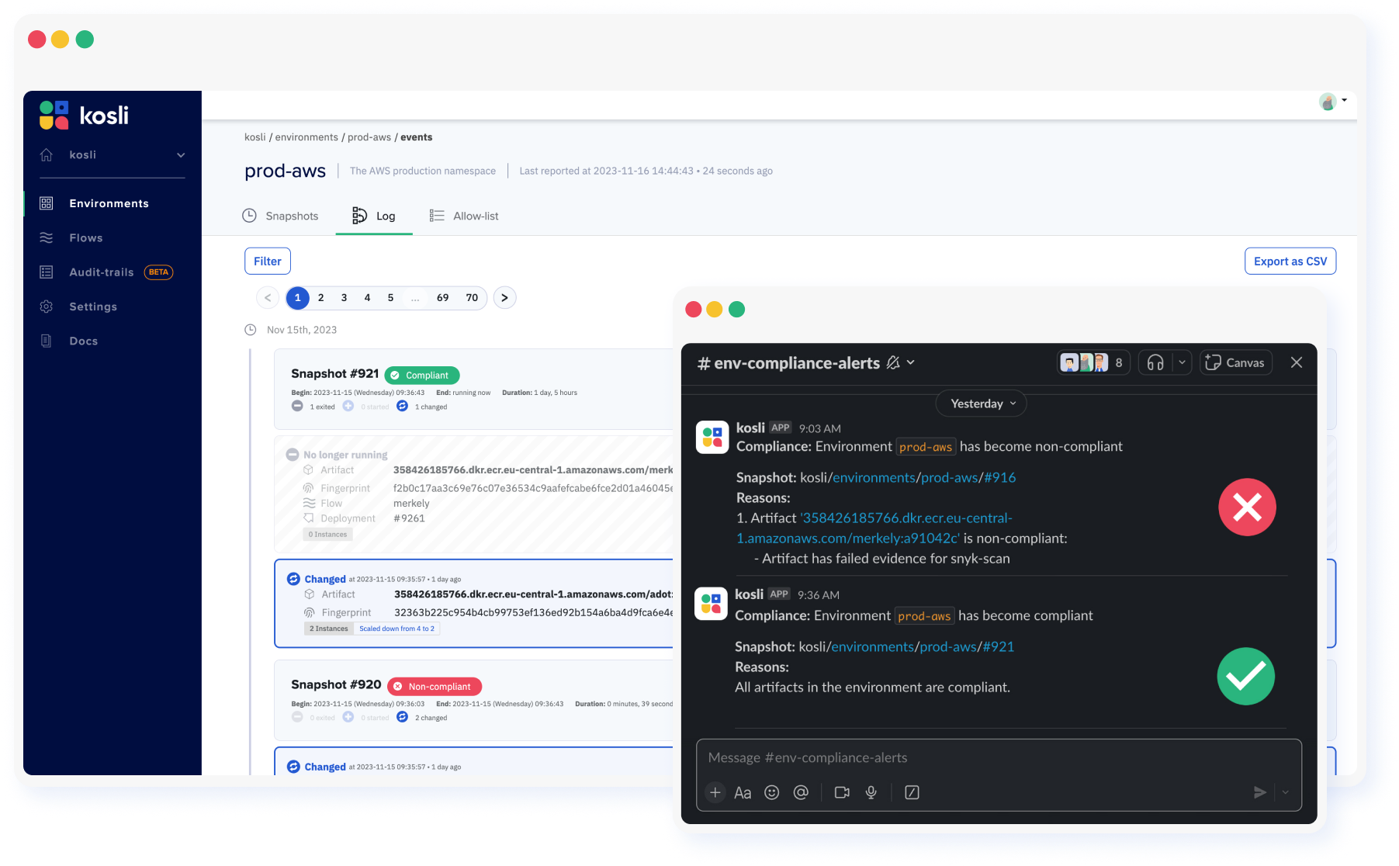1399x866 pixels.
Task: Click the '0 Instances' label
Action: [327, 535]
